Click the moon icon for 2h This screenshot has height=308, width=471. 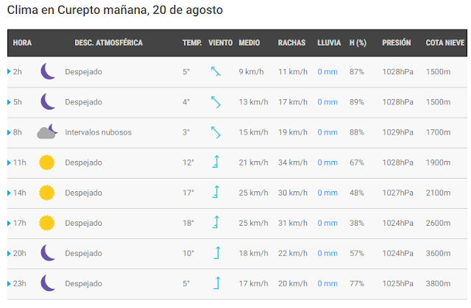(48, 71)
